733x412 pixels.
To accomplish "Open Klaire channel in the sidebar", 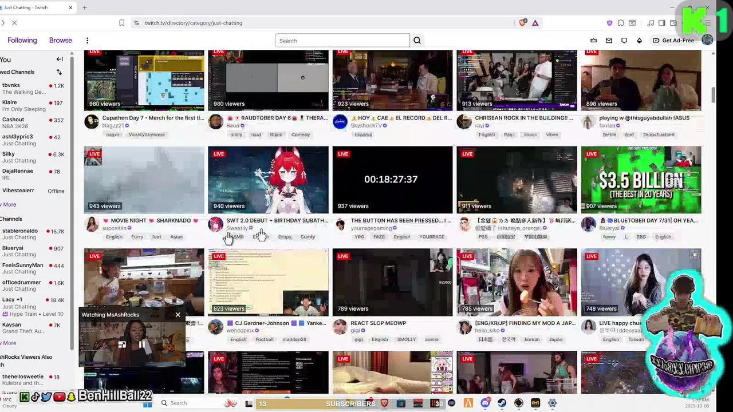I will [x=33, y=105].
